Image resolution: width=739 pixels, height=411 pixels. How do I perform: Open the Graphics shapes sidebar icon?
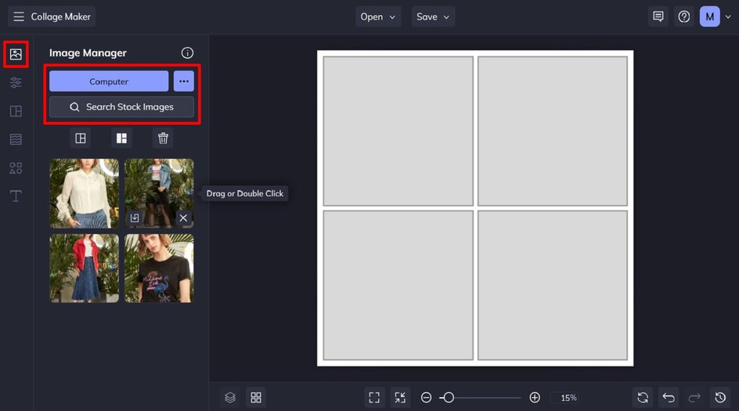16,168
